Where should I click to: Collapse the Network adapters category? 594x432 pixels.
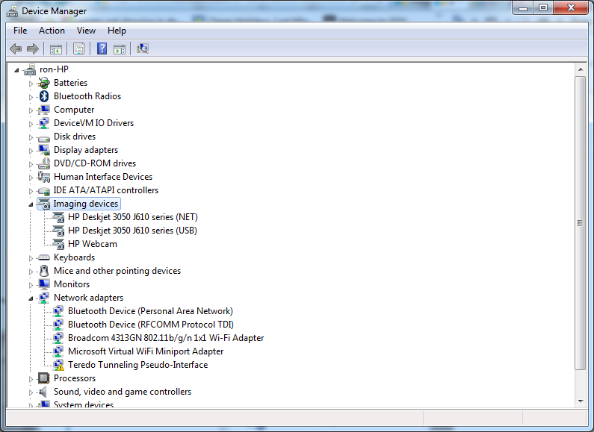point(31,298)
